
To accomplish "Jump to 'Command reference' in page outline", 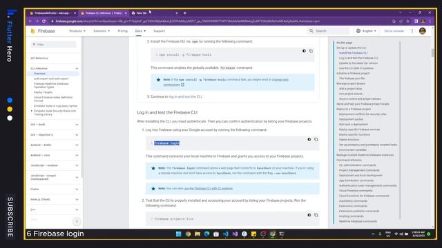I will click(x=349, y=160).
